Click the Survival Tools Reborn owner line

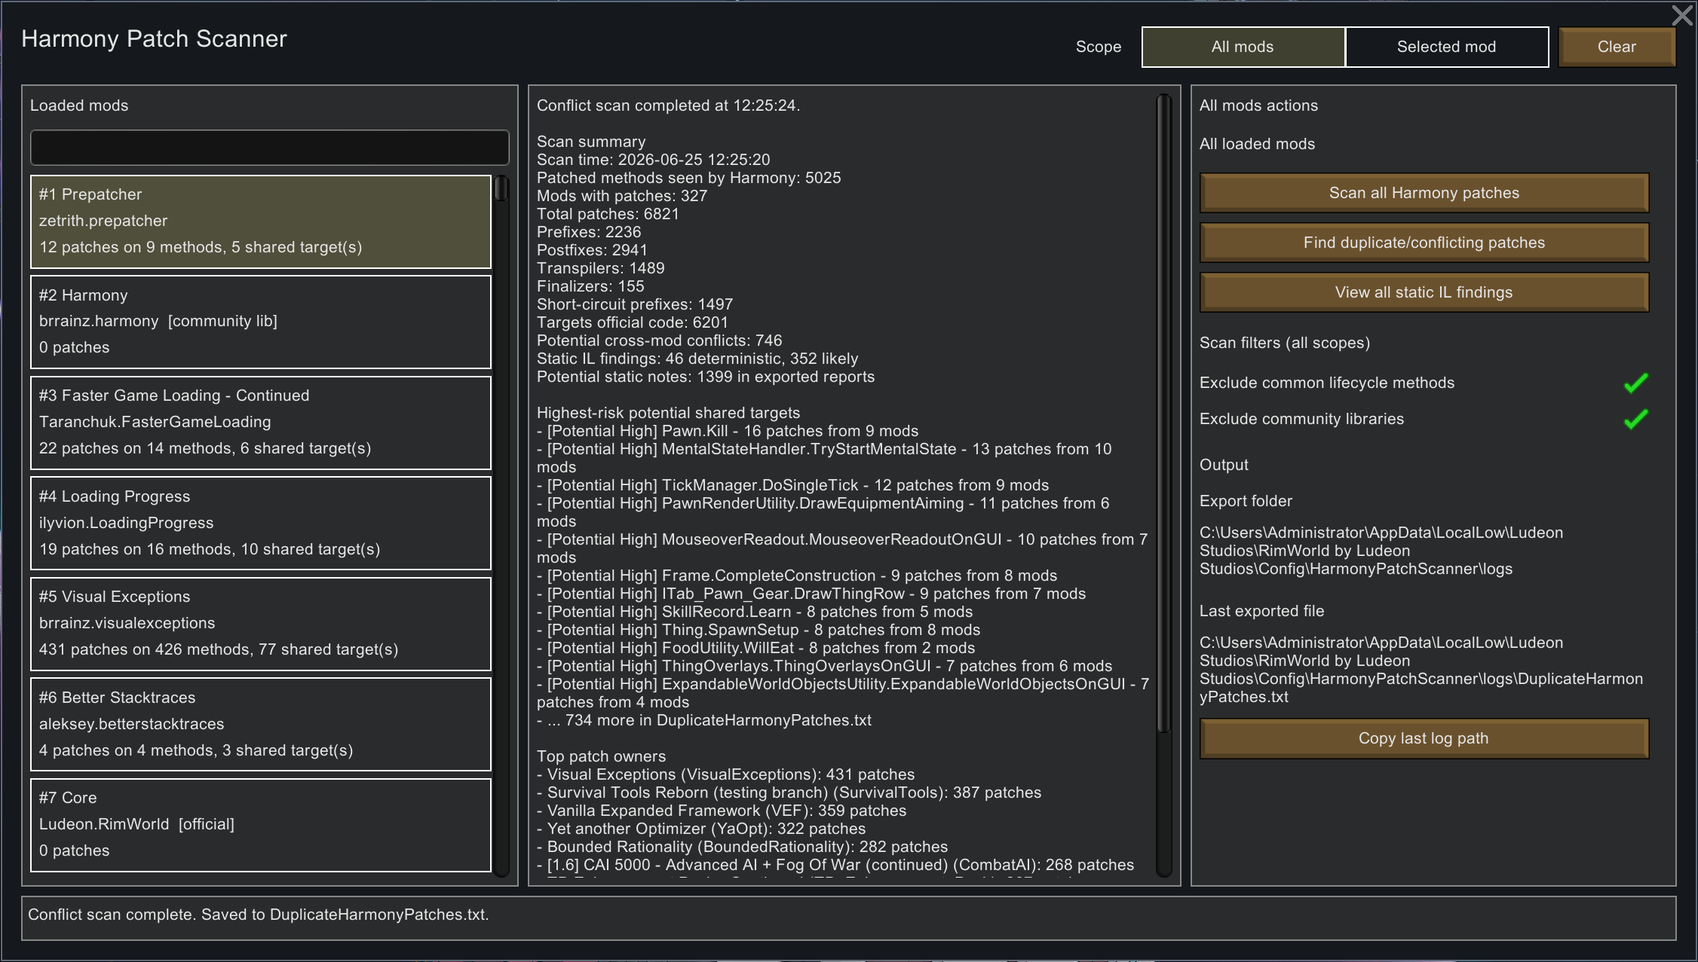point(789,793)
